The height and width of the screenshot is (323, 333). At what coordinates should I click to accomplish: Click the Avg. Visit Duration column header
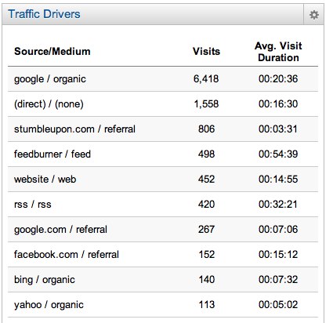(278, 52)
